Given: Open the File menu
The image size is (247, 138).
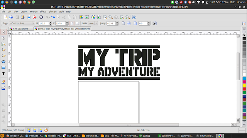Looking at the screenshot, I should coord(3,11).
